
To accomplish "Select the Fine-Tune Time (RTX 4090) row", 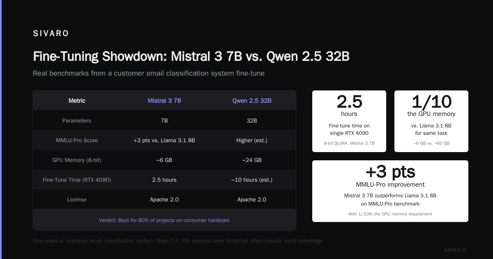I will tap(164, 180).
